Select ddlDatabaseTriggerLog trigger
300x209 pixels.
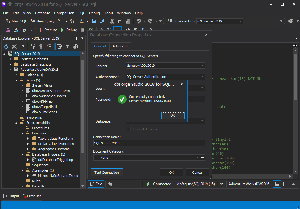56,160
